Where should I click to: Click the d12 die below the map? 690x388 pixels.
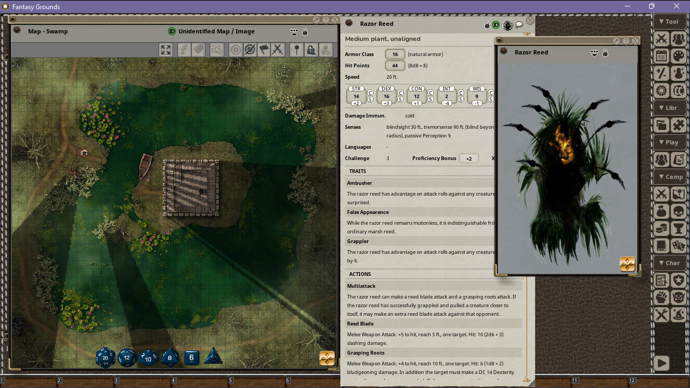(127, 357)
